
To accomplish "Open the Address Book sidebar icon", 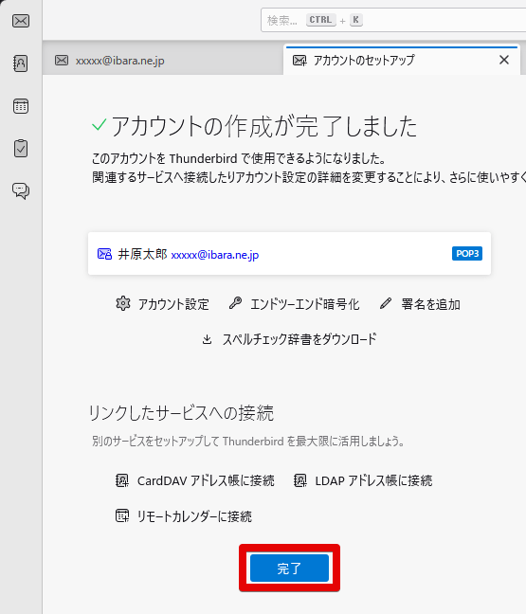I will (21, 63).
